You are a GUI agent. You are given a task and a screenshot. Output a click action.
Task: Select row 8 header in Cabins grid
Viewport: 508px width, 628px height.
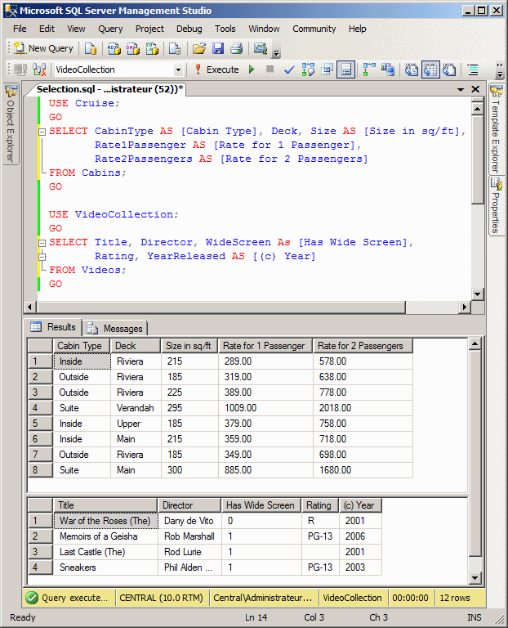point(40,470)
